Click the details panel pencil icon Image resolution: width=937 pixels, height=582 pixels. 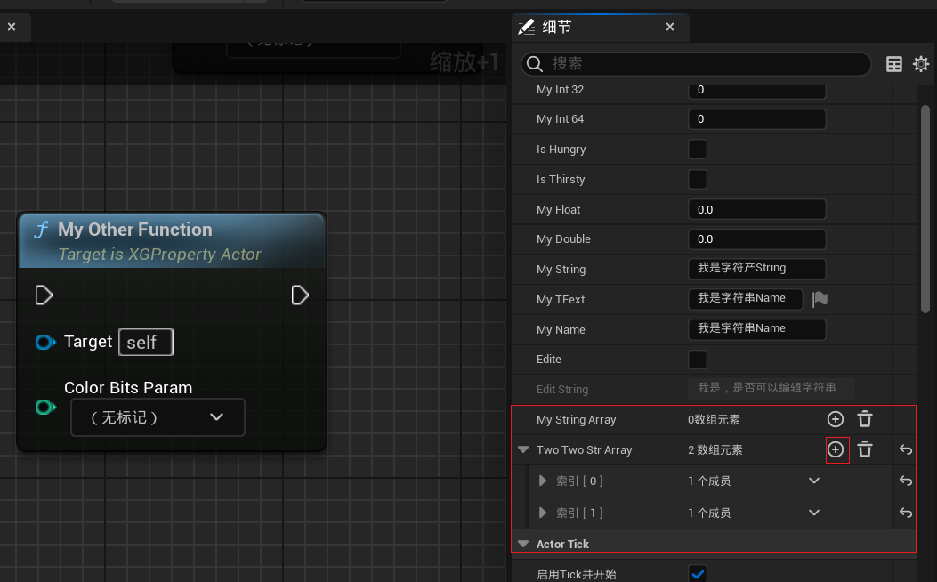527,27
